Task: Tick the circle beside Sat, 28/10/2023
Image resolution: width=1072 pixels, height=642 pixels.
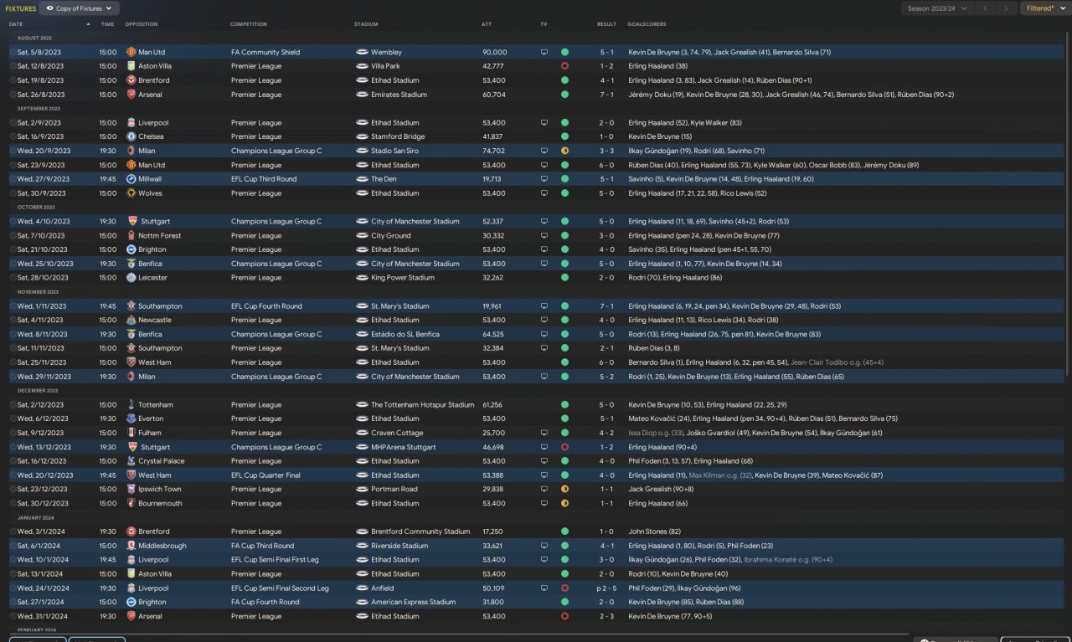Action: click(x=13, y=278)
